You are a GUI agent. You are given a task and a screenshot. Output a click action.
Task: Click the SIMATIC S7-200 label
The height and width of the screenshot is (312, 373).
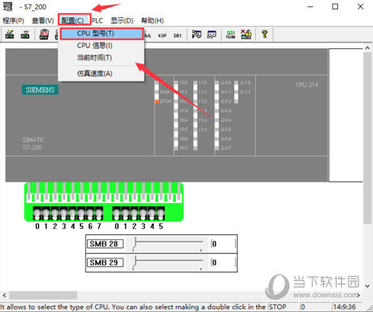point(34,144)
